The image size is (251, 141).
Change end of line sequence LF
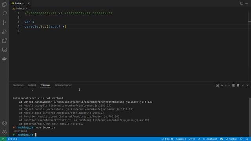(199, 139)
